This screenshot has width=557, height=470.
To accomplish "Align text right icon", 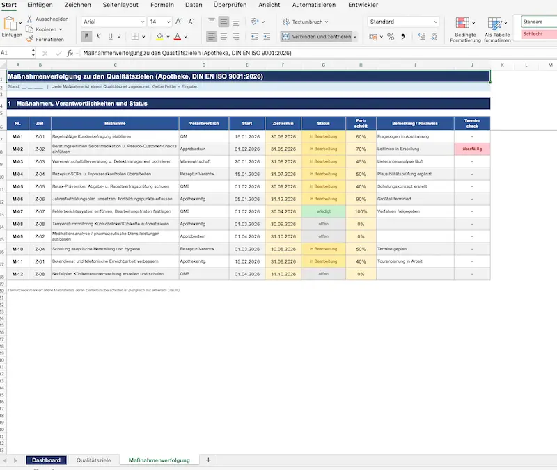I will pos(235,36).
